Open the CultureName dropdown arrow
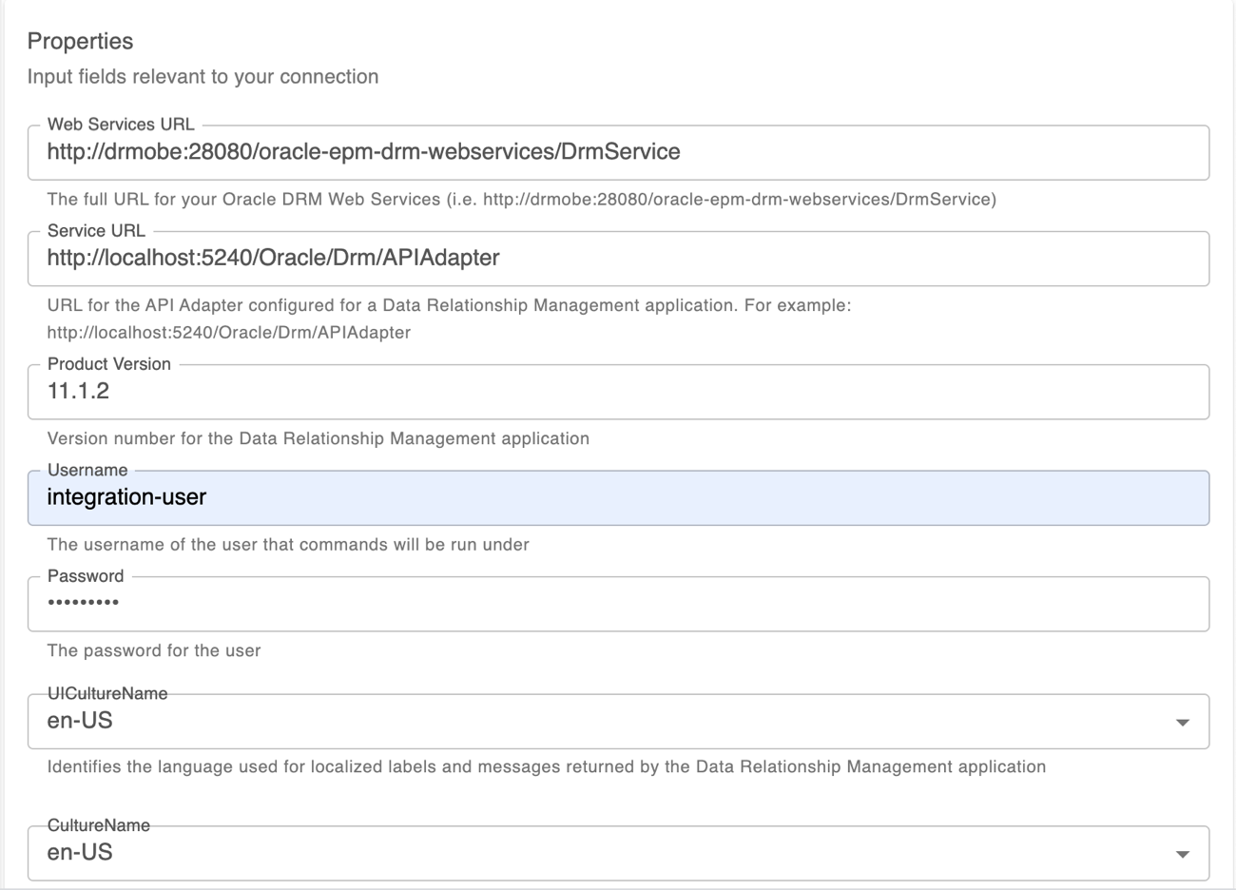Screen dimensions: 1236x890 tap(1182, 852)
